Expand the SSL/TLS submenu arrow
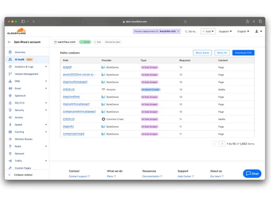Image resolution: width=271 pixels, height=203 pixels. (46, 103)
